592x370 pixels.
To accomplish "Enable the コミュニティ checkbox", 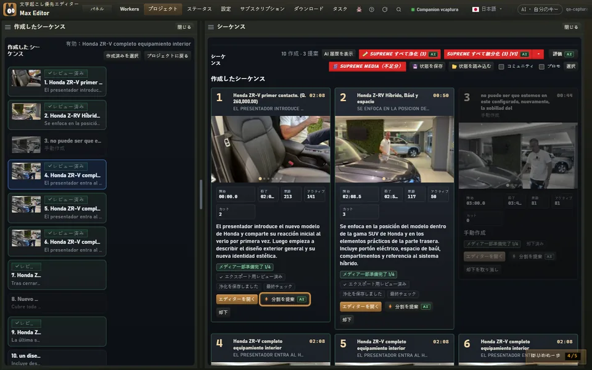I will [501, 67].
